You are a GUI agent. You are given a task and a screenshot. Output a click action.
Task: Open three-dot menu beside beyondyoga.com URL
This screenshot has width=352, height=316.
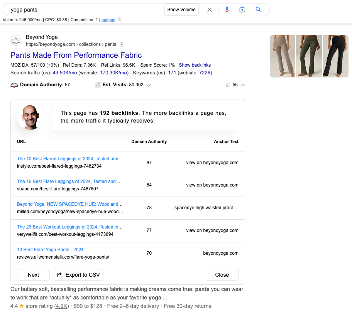pos(122,44)
